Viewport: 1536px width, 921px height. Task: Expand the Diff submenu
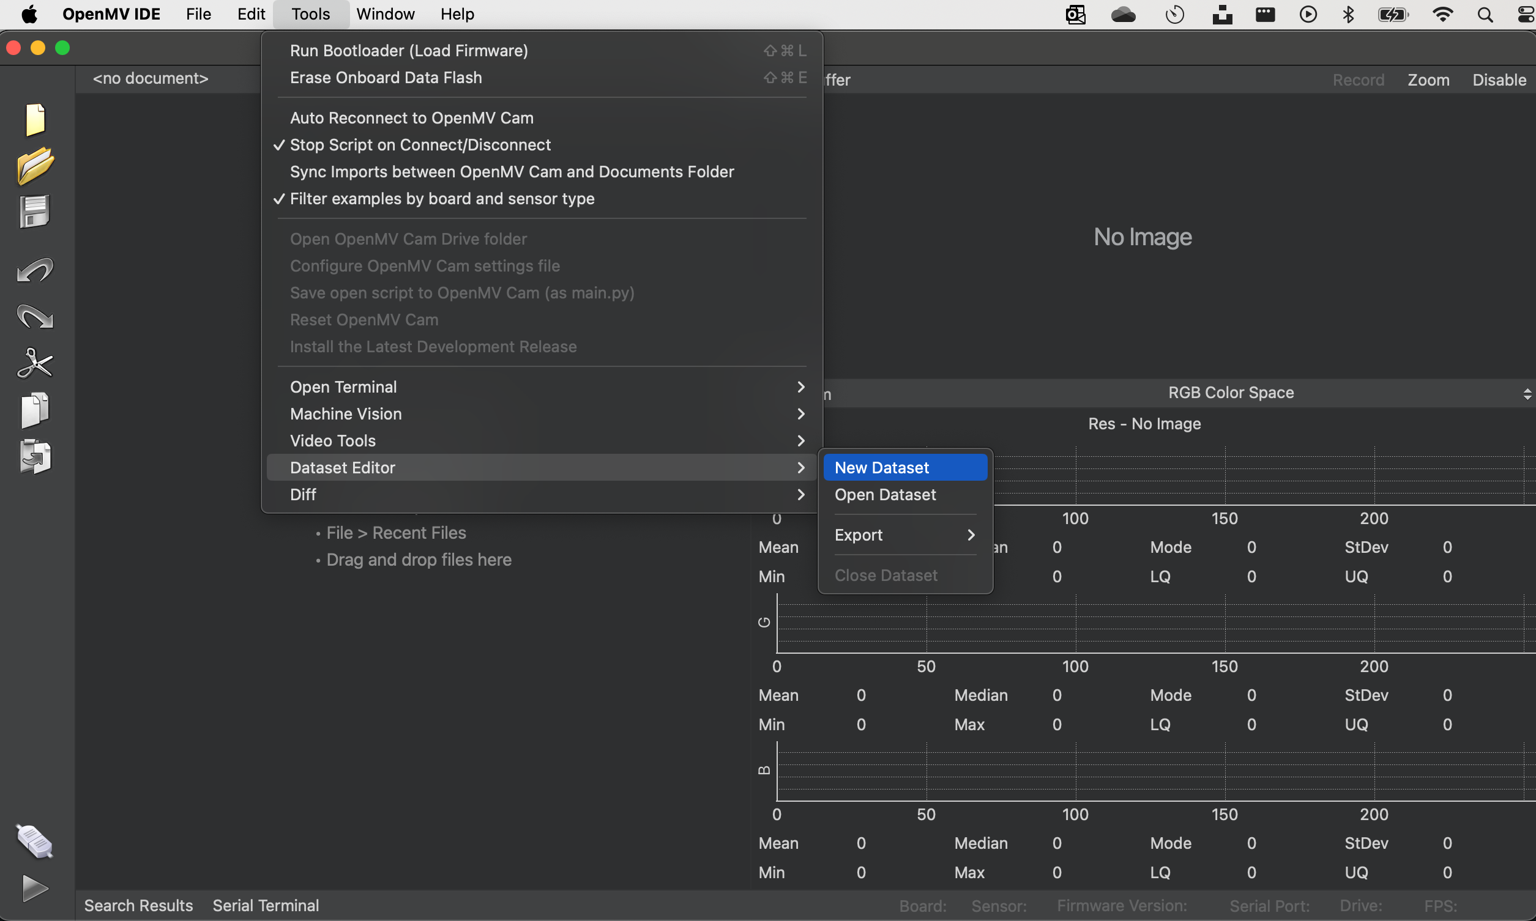tap(542, 495)
